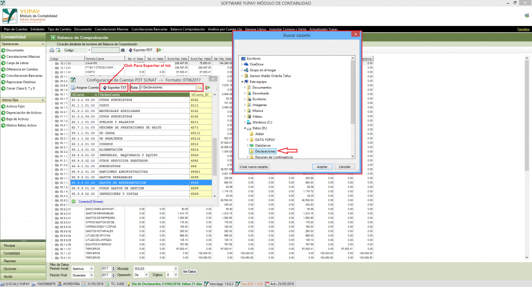Image resolution: width=532 pixels, height=287 pixels.
Task: Click the Yupay icon in Configuracion dialog title
Action: [73, 80]
